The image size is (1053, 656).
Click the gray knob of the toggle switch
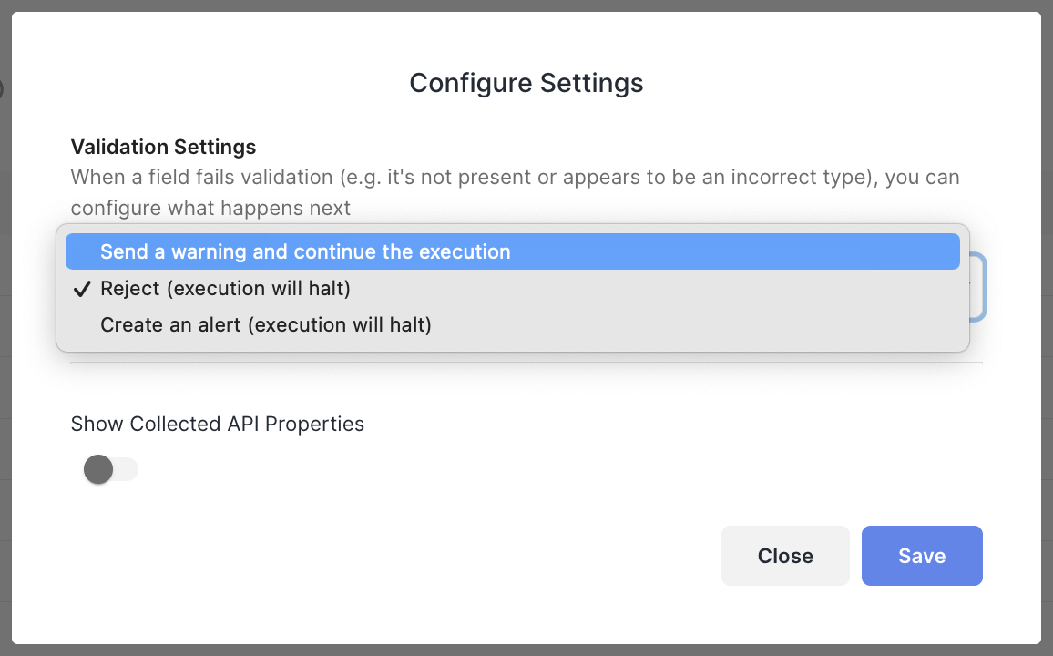[97, 470]
